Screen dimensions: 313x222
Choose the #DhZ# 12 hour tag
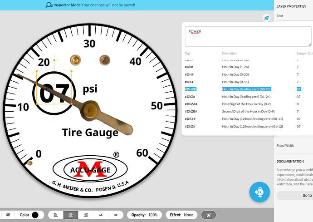190,126
